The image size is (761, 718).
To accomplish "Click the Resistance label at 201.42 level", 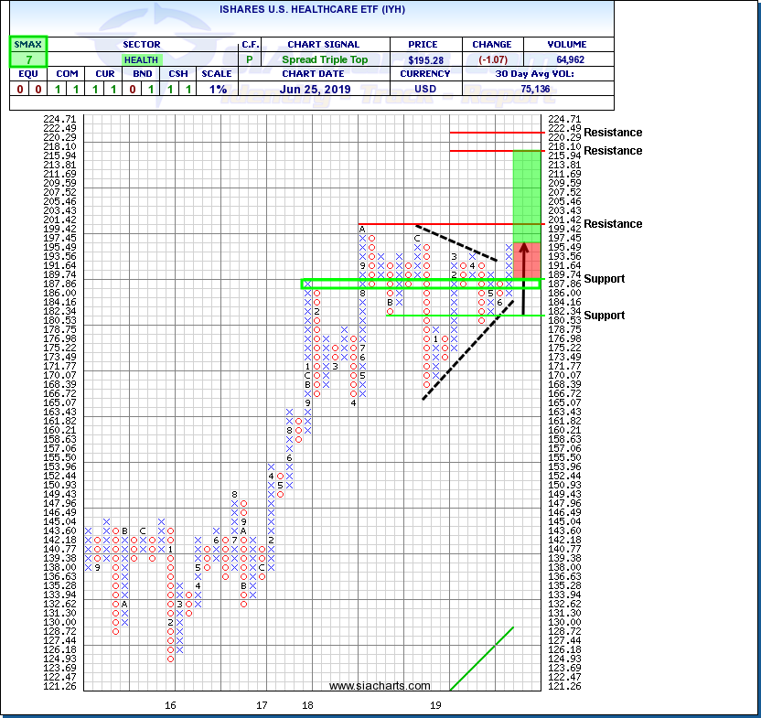I will 613,224.
